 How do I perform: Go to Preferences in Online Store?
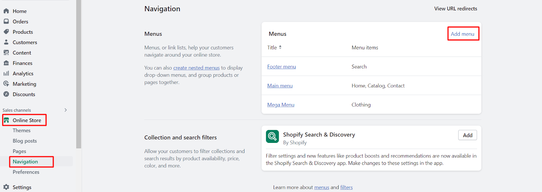(26, 172)
